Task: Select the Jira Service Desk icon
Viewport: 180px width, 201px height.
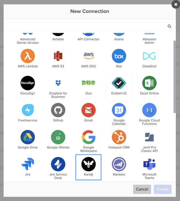Action: pyautogui.click(x=58, y=164)
